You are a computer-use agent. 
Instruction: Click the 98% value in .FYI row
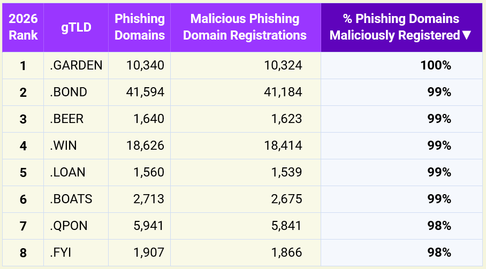click(x=439, y=252)
